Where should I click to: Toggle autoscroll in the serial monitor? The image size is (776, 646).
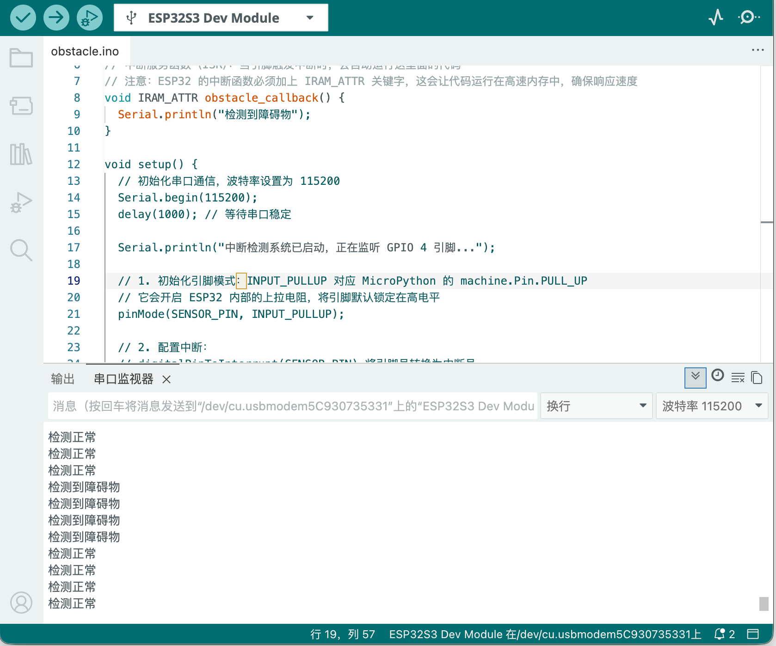click(x=695, y=378)
